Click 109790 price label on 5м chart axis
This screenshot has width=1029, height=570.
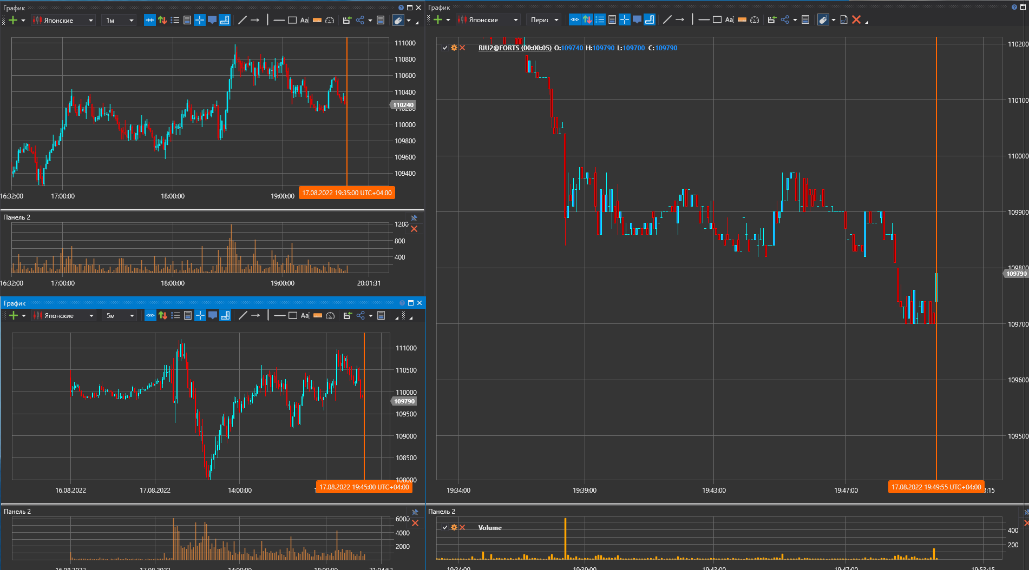pos(404,401)
